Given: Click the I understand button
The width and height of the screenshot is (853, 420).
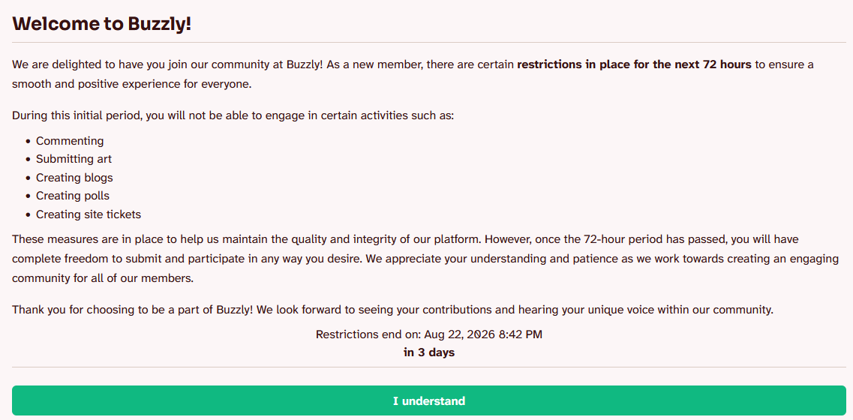Looking at the screenshot, I should pyautogui.click(x=428, y=401).
